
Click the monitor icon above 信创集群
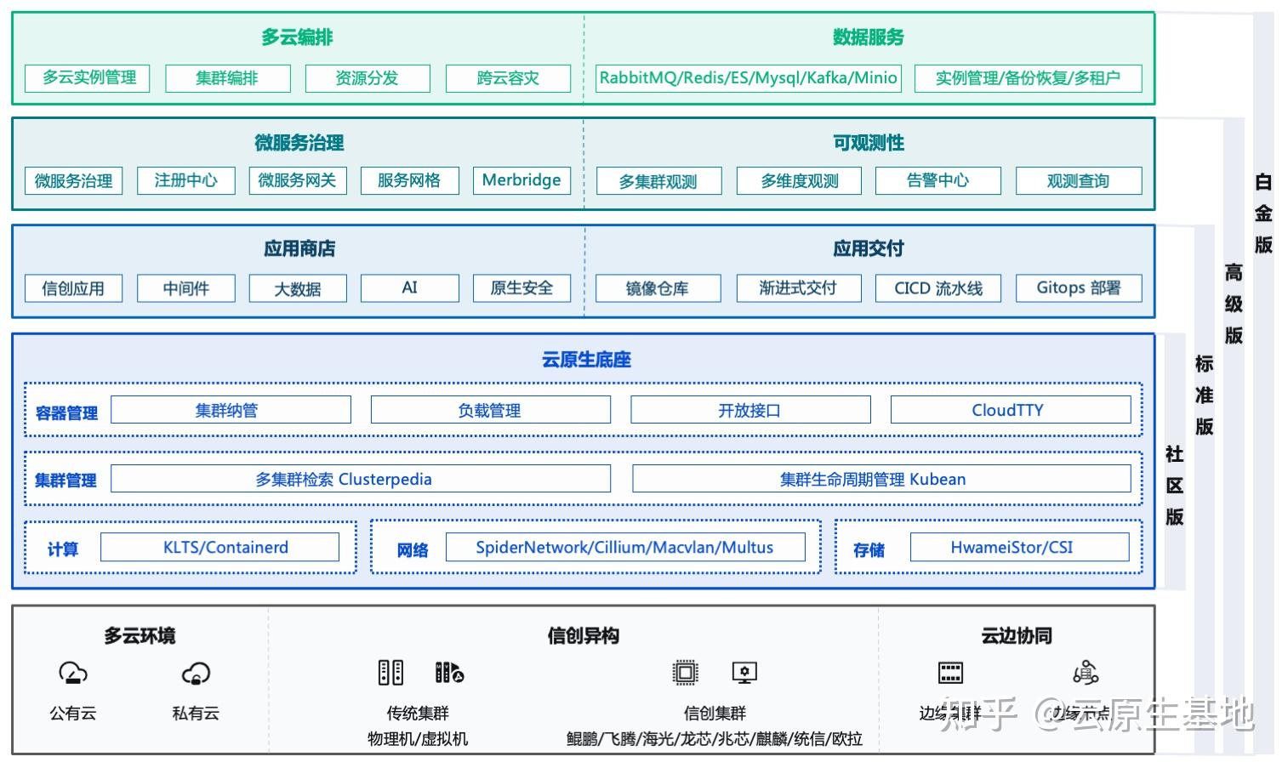744,674
